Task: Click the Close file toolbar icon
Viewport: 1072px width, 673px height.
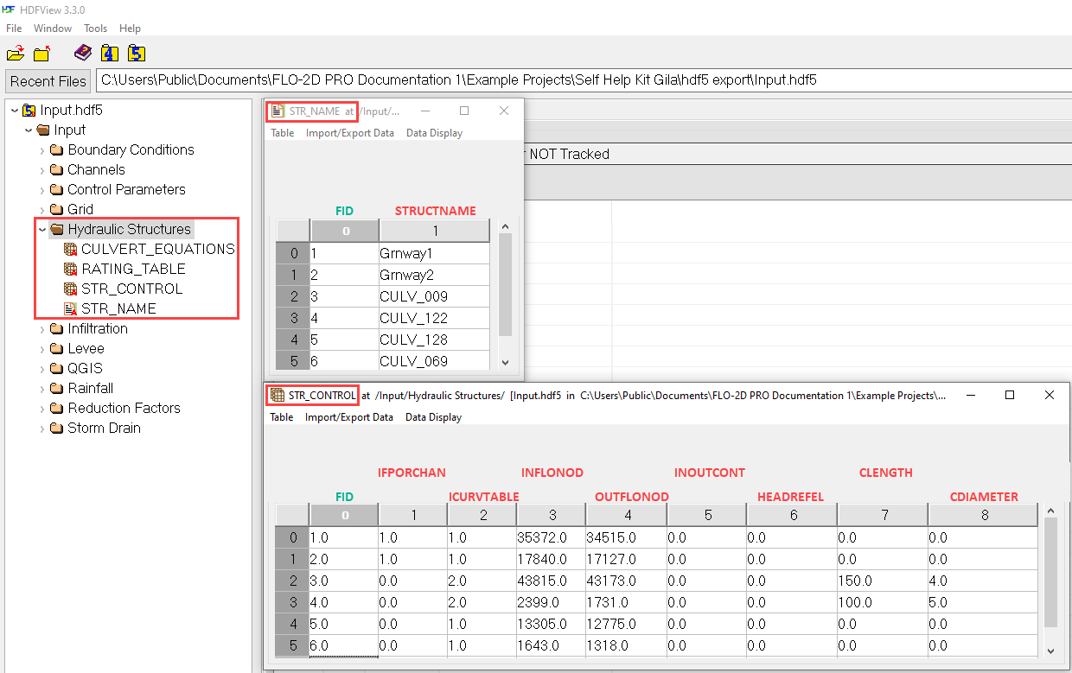Action: point(41,54)
